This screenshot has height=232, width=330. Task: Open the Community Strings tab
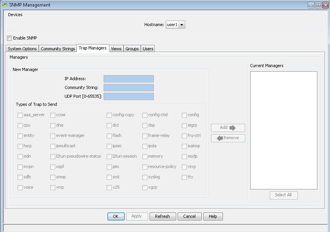(x=58, y=49)
